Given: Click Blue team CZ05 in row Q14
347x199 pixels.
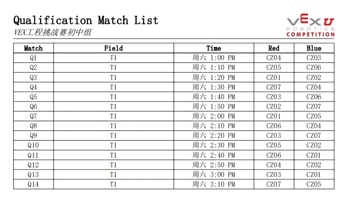Looking at the screenshot, I should [x=314, y=185].
